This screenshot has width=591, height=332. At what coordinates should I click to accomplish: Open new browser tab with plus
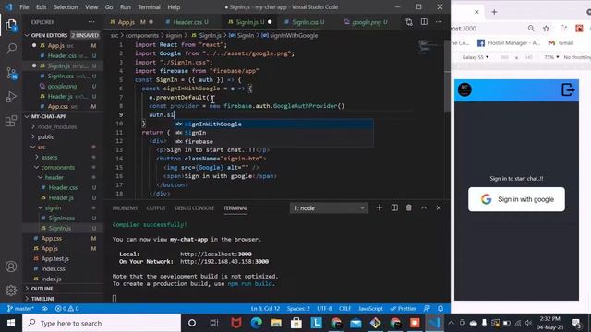click(x=494, y=12)
